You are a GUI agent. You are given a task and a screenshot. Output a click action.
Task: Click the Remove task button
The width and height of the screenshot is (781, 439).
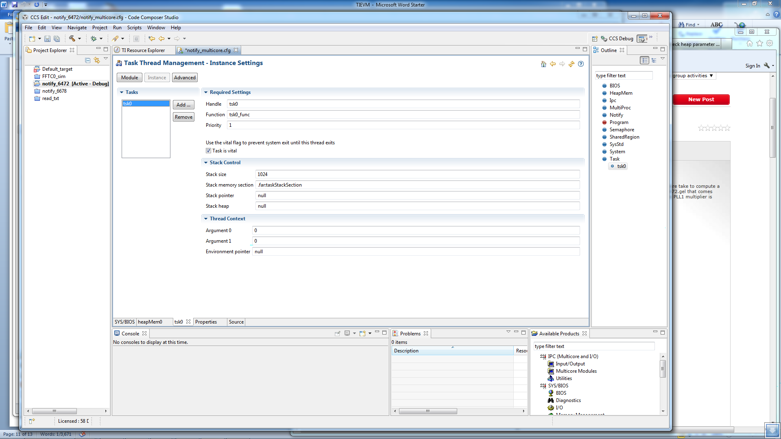click(183, 117)
